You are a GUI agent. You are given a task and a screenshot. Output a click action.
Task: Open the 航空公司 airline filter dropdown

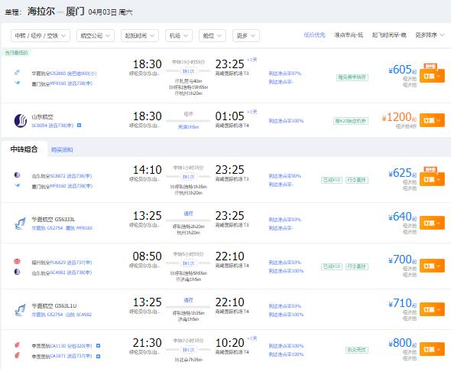[96, 36]
